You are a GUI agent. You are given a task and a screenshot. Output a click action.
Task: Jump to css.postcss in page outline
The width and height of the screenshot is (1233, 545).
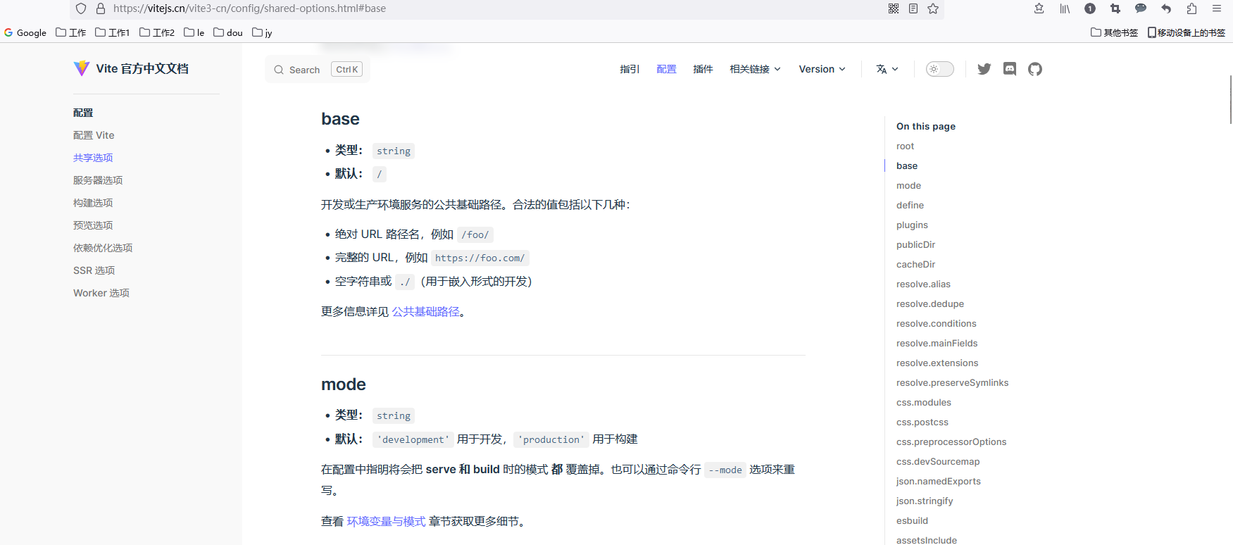tap(922, 422)
